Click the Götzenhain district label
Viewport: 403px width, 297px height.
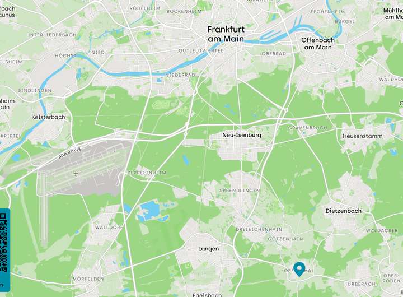click(x=285, y=239)
